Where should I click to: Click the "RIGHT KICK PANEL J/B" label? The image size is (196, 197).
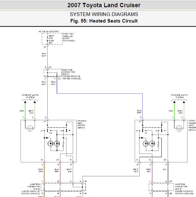[68, 35]
